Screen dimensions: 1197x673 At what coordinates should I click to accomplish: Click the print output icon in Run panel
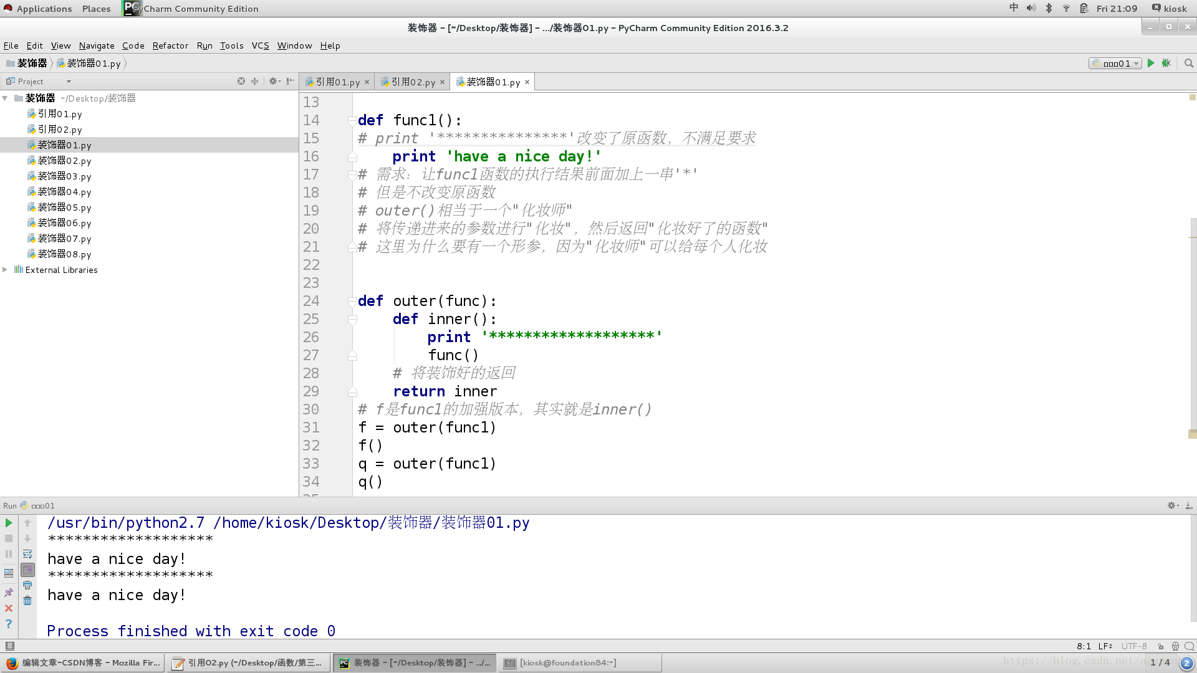[27, 585]
